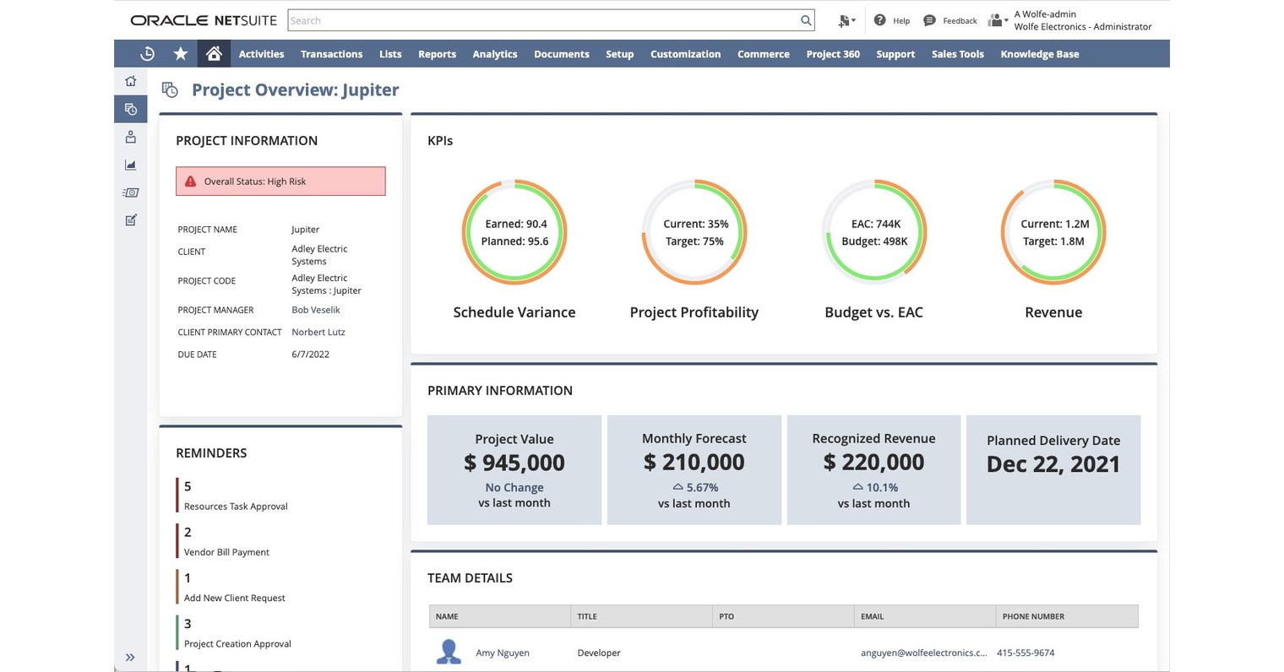Viewport: 1284px width, 672px height.
Task: Click the Revenue progress ring gauge
Action: [x=1053, y=232]
